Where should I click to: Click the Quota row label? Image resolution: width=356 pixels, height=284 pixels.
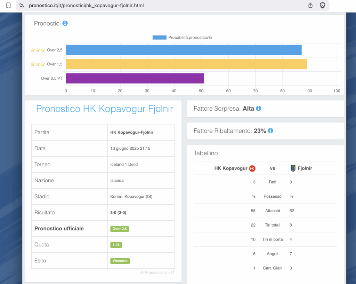pyautogui.click(x=42, y=245)
